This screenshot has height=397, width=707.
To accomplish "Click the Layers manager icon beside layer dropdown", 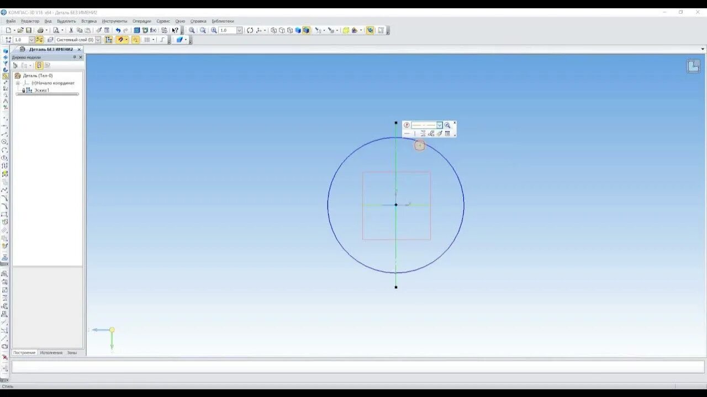I will point(50,40).
